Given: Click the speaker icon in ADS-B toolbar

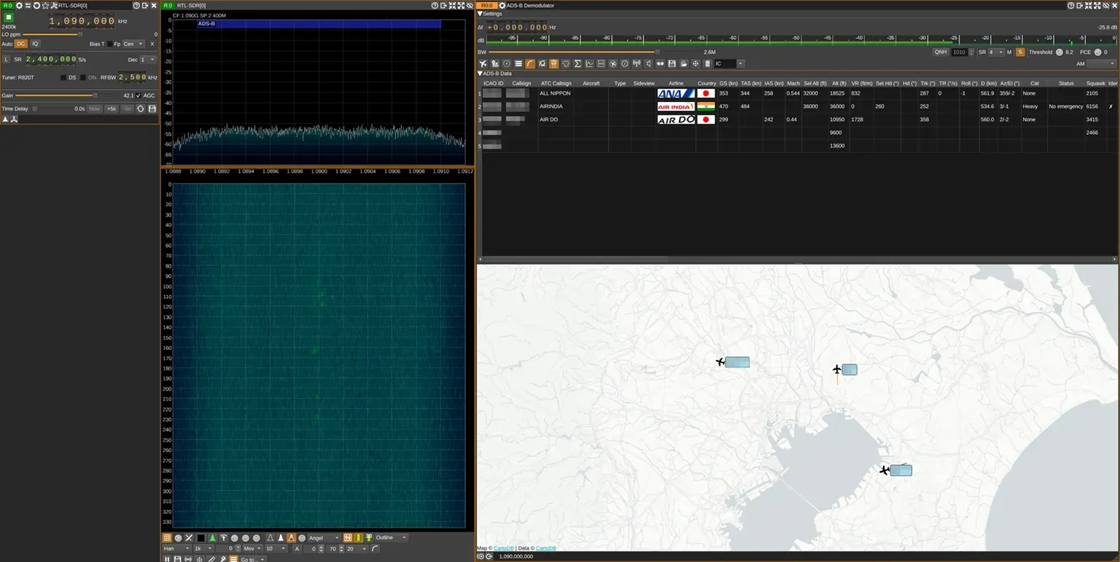Looking at the screenshot, I should point(648,64).
